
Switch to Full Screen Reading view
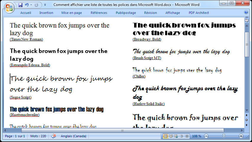171,136
